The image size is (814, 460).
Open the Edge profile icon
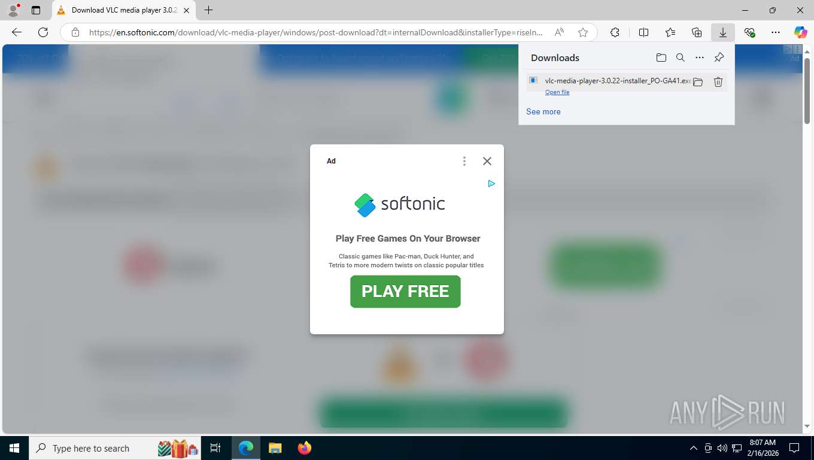(13, 10)
